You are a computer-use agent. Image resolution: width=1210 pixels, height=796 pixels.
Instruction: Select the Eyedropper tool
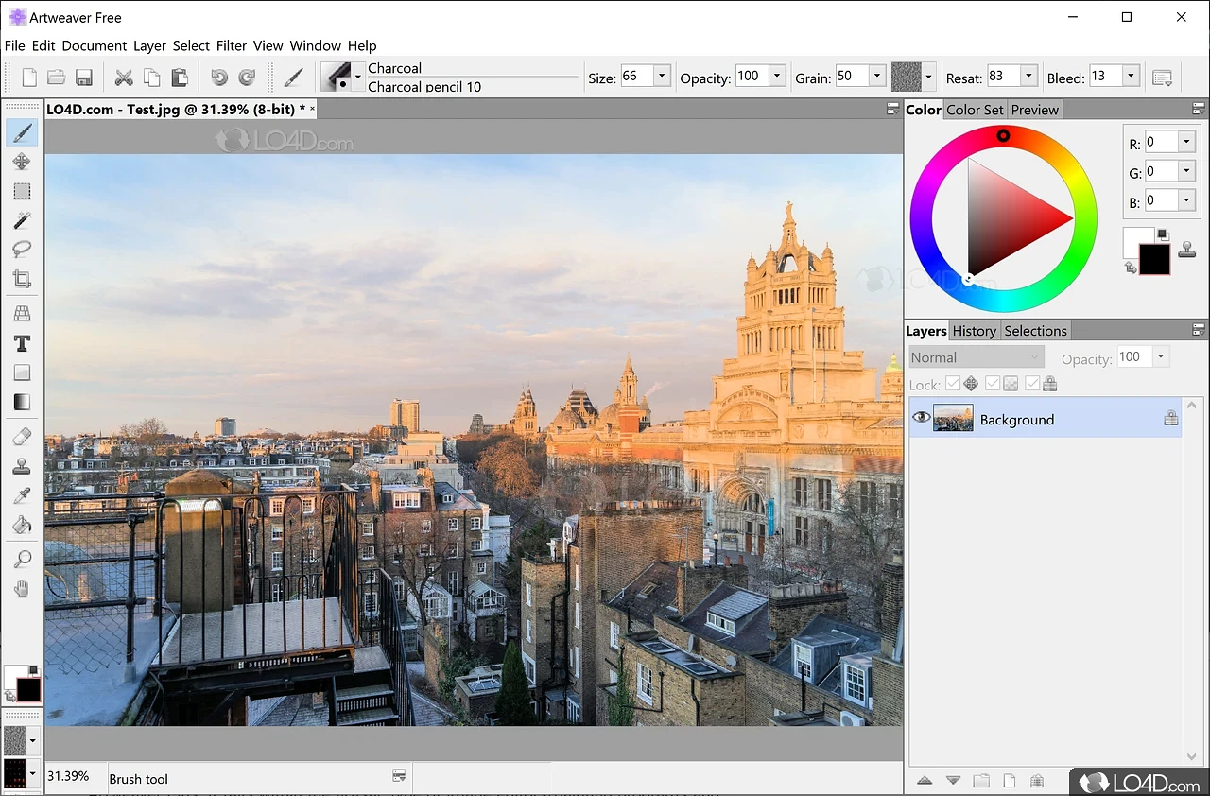coord(22,495)
